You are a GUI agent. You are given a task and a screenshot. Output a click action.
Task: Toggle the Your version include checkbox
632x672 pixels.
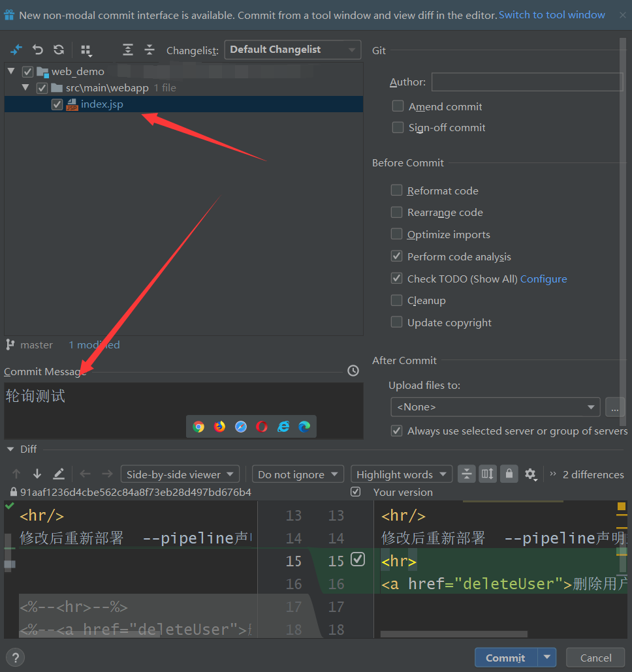click(x=355, y=491)
